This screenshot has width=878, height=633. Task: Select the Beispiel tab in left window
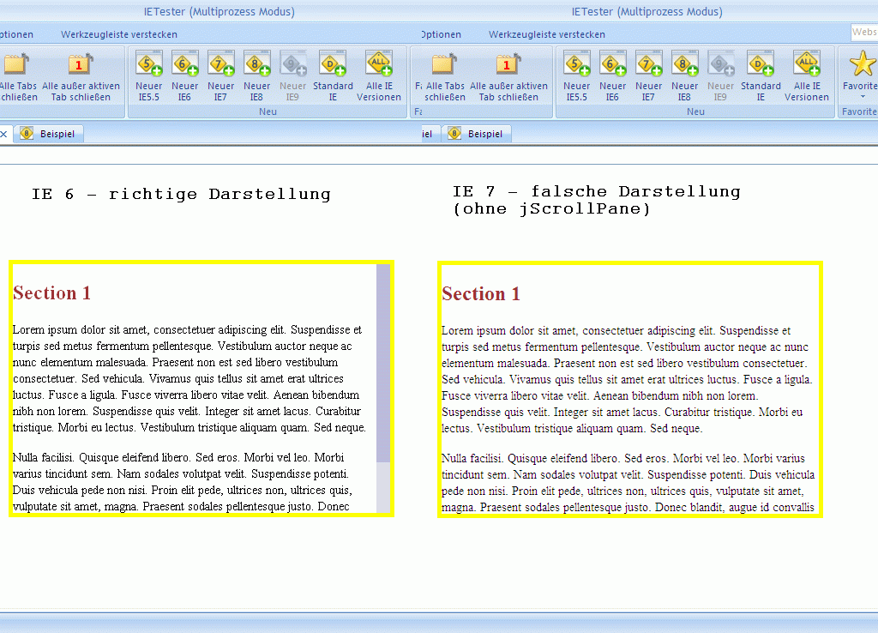49,134
